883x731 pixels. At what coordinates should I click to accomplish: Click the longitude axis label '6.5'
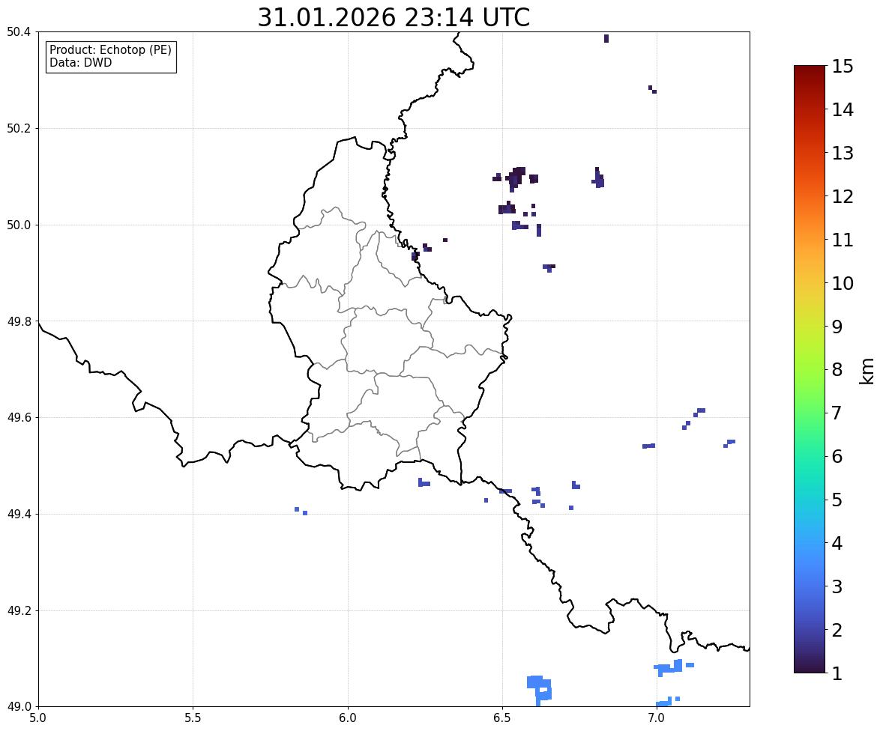[x=501, y=718]
